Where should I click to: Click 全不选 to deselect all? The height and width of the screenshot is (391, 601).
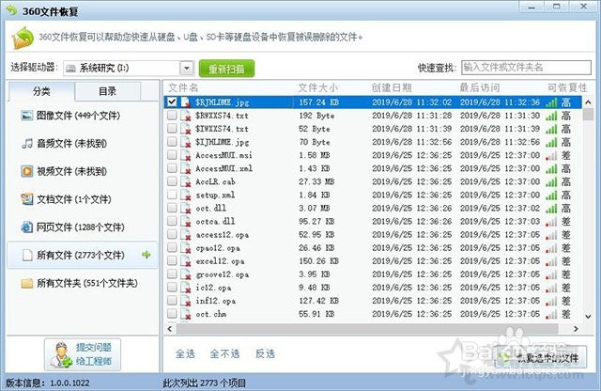(224, 353)
